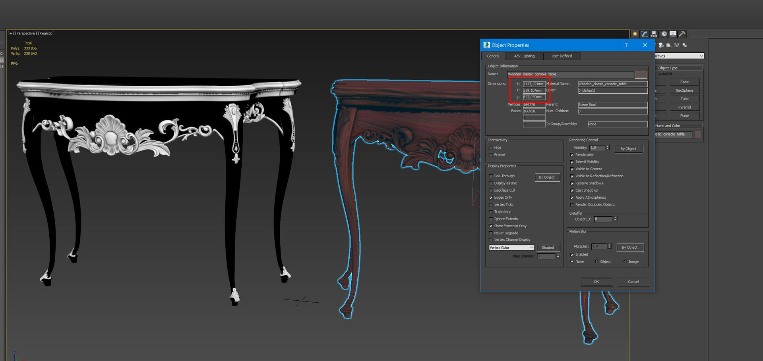Open the Vertex Color dropdown
Screen dimensions: 763x361
pyautogui.click(x=511, y=248)
